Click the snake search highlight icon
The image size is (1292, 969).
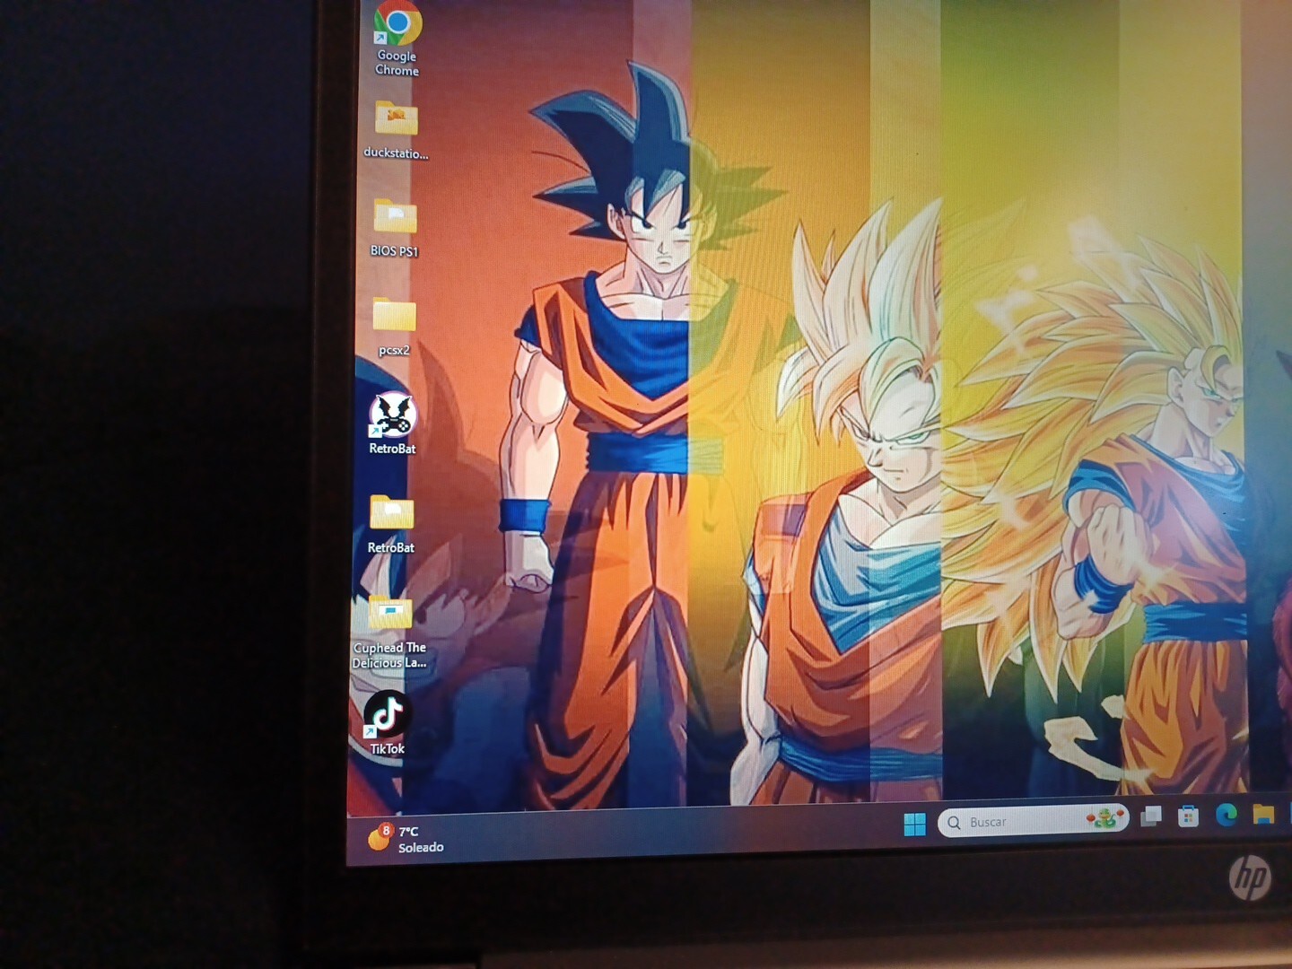[1104, 817]
